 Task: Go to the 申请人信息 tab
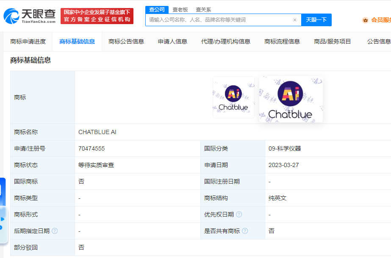(172, 41)
